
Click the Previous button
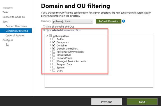tap(107, 102)
